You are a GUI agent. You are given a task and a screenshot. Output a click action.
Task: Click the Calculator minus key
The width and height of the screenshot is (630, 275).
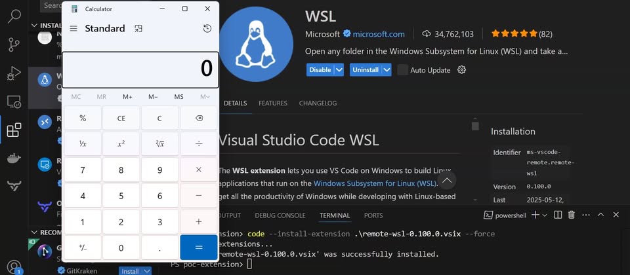click(199, 196)
